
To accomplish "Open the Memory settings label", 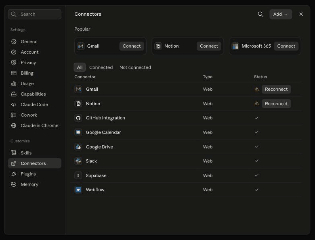I will 29,184.
